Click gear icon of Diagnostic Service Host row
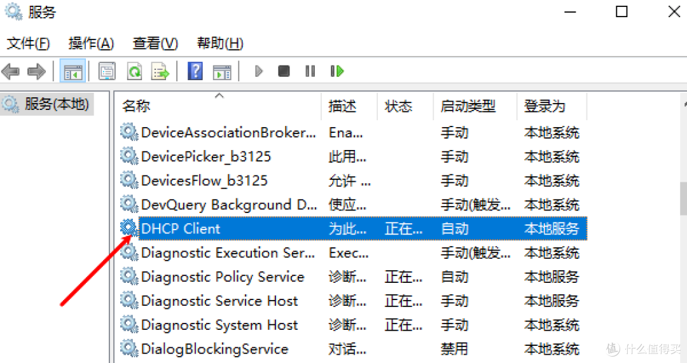 coord(129,301)
